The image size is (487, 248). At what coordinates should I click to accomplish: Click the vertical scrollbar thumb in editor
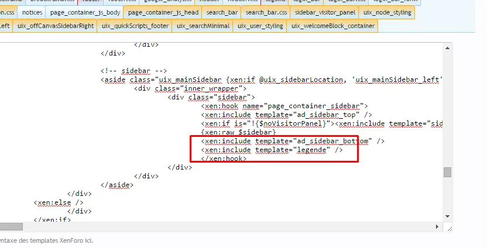click(x=447, y=172)
